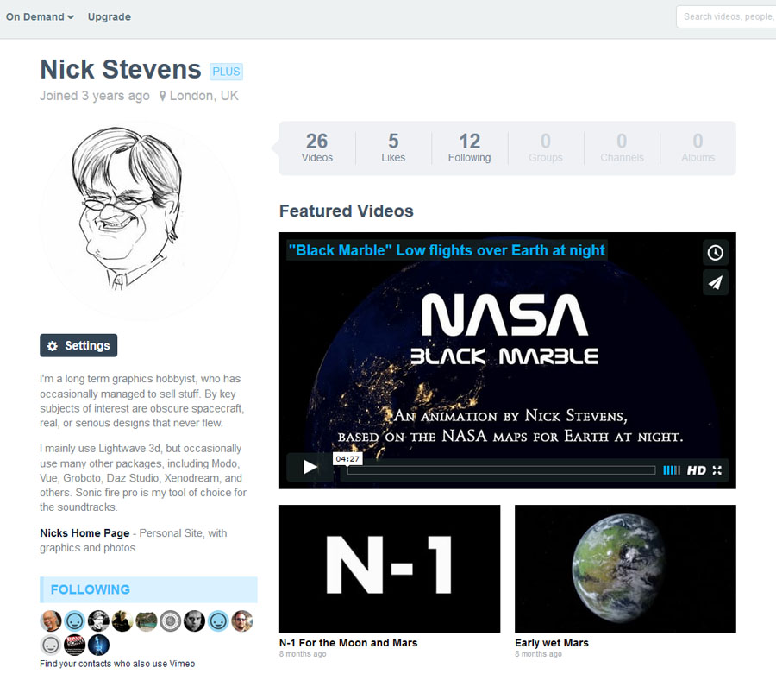Image resolution: width=776 pixels, height=674 pixels.
Task: Click Upgrade in the top navigation
Action: [x=110, y=17]
